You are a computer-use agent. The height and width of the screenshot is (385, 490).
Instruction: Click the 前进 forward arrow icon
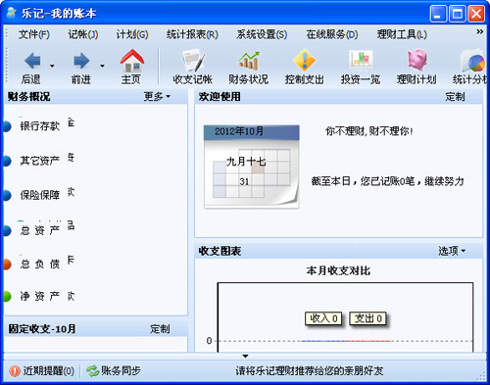click(x=81, y=61)
